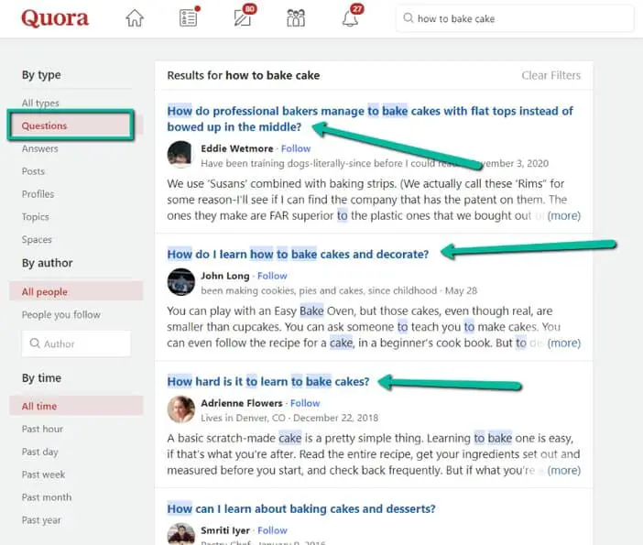
Task: Click the 'By type' heading
Action: [41, 75]
